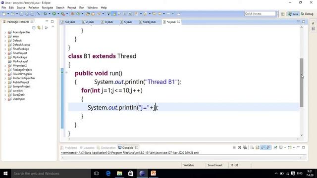Click the New Java Package icon
This screenshot has width=317, height=178.
coord(72,14)
